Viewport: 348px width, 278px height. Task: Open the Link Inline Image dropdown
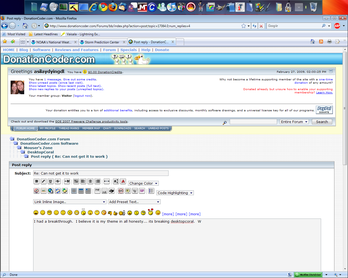tap(70, 202)
